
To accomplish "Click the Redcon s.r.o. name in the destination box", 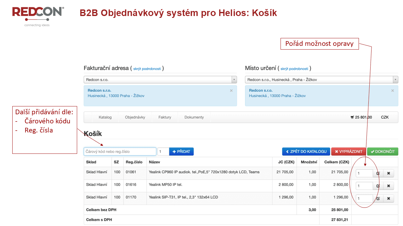I will (261, 90).
